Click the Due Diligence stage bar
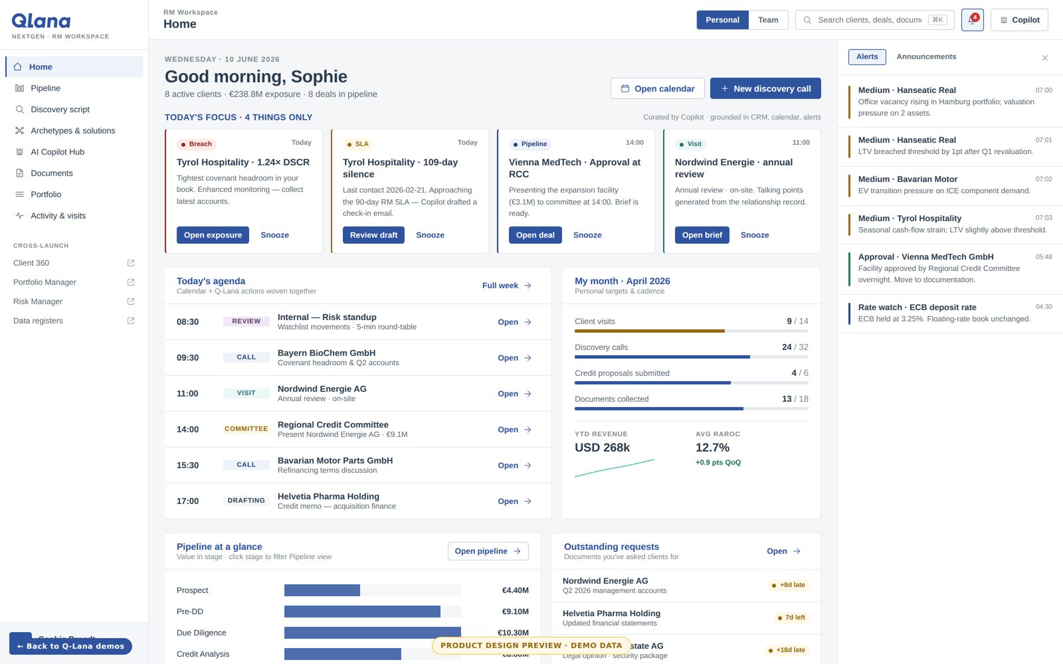The height and width of the screenshot is (664, 1063). [373, 633]
